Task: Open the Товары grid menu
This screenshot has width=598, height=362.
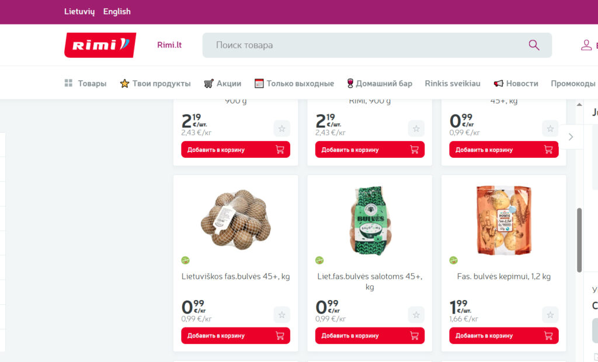Action: tap(85, 83)
